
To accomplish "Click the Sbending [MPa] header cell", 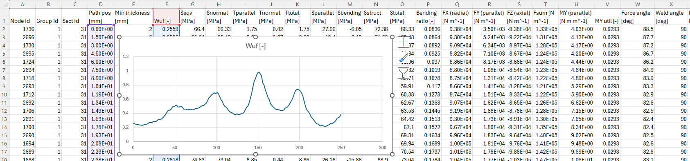I will click(x=350, y=17).
